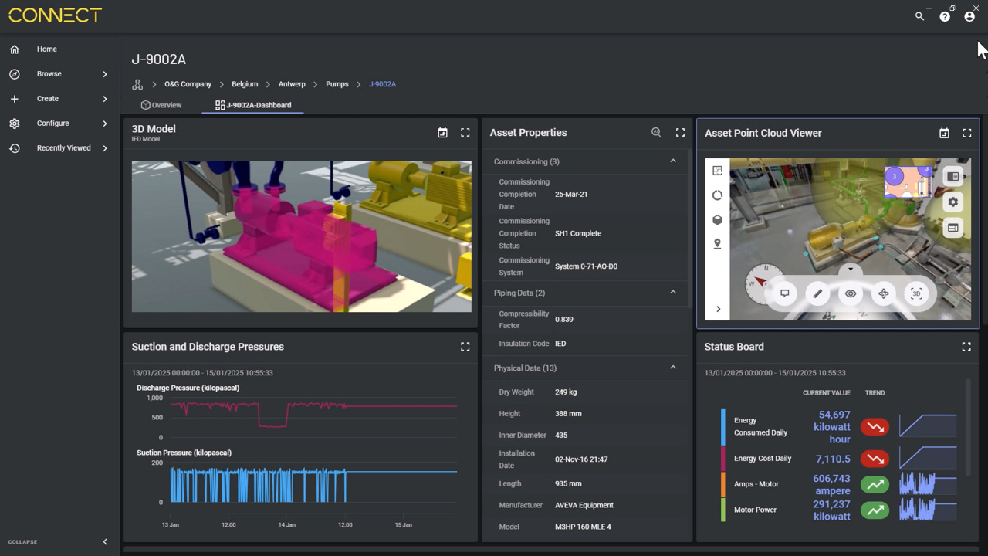Open the calendar in 3D Model panel
Viewport: 988px width, 556px height.
[442, 133]
